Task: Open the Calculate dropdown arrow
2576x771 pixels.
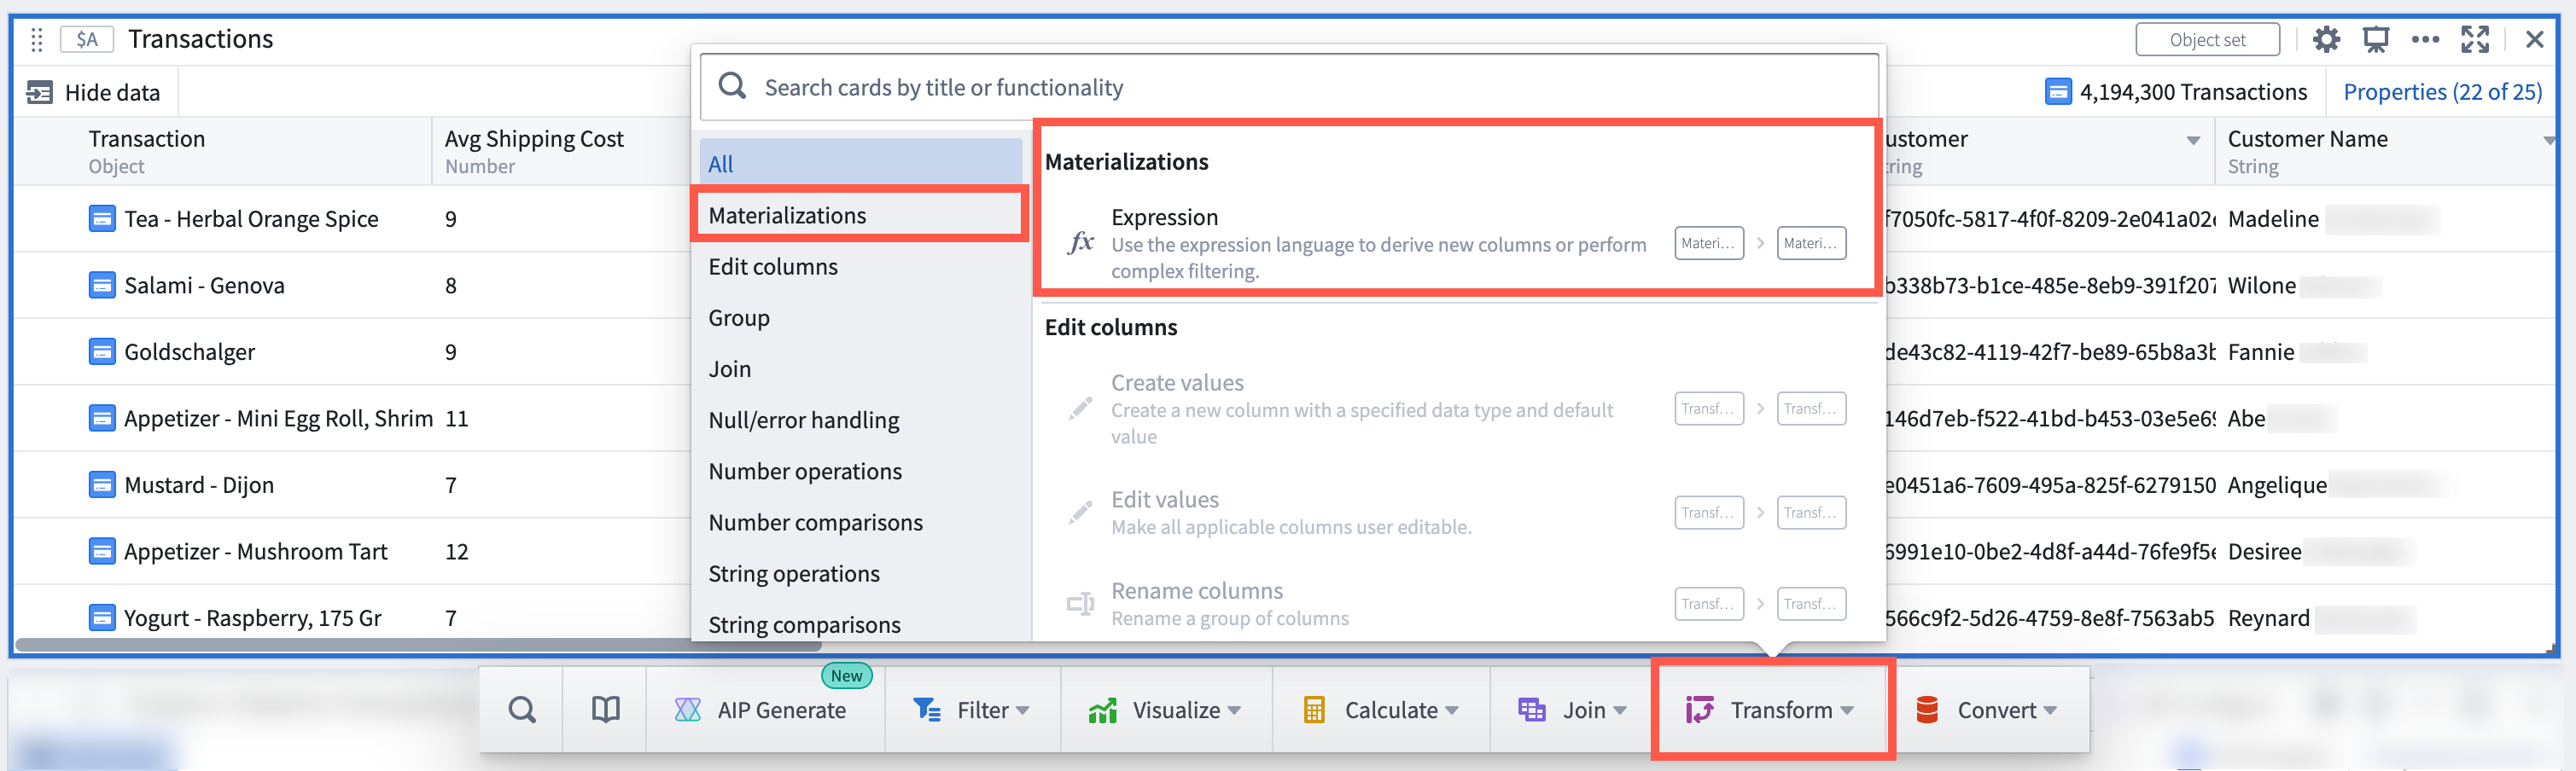Action: [1452, 711]
